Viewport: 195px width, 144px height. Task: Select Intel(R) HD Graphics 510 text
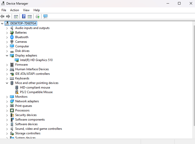click(x=36, y=60)
